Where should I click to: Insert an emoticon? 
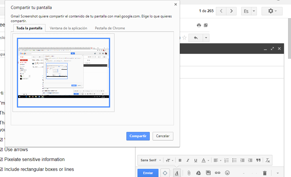[227, 173]
